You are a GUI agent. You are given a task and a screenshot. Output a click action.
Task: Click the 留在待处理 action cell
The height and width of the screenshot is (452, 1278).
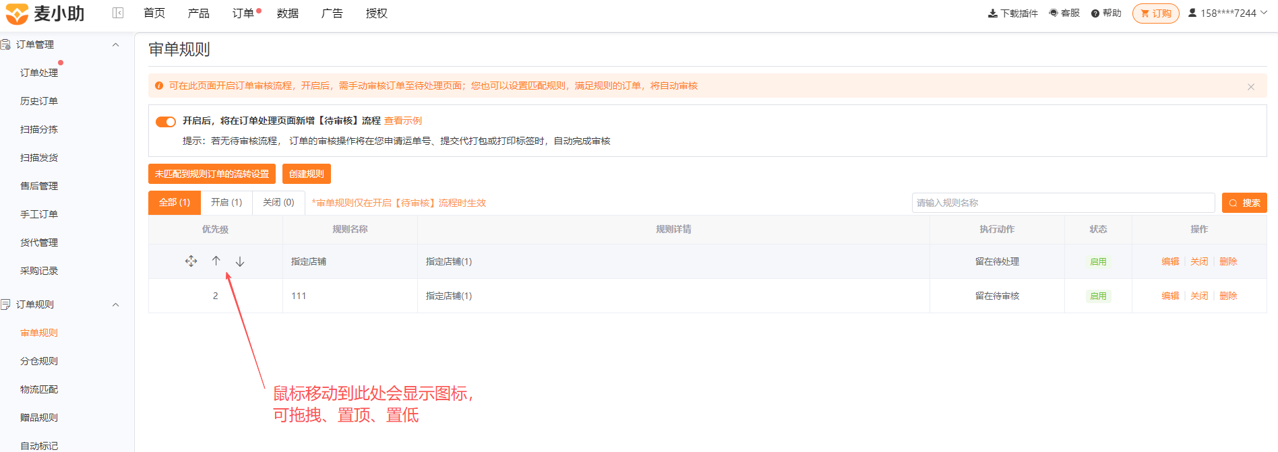coord(997,261)
